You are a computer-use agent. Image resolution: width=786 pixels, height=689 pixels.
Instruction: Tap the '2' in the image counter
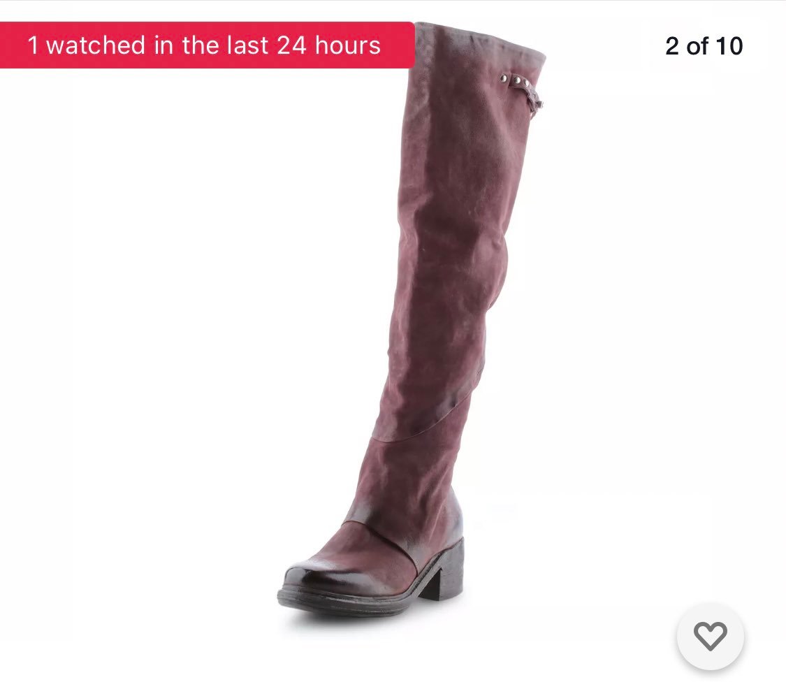671,46
